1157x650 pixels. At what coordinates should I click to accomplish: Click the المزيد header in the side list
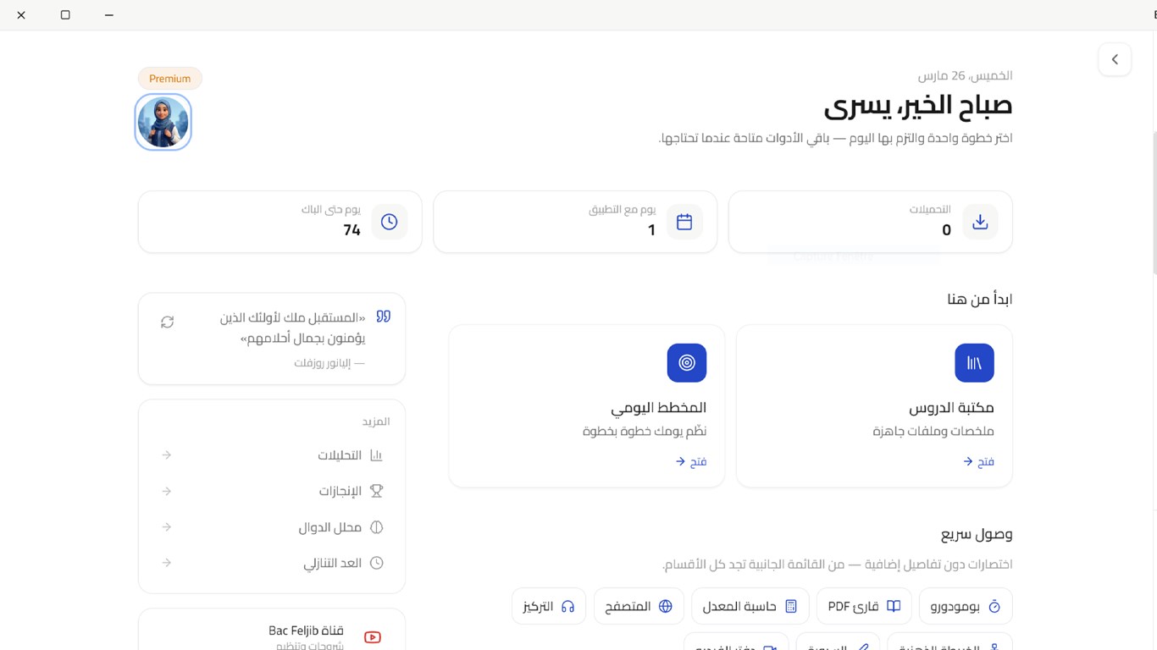(376, 421)
